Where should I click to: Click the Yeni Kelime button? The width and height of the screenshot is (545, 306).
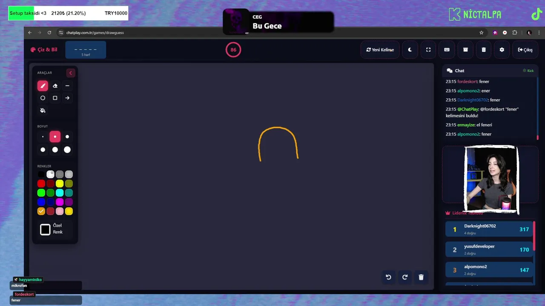pyautogui.click(x=380, y=50)
